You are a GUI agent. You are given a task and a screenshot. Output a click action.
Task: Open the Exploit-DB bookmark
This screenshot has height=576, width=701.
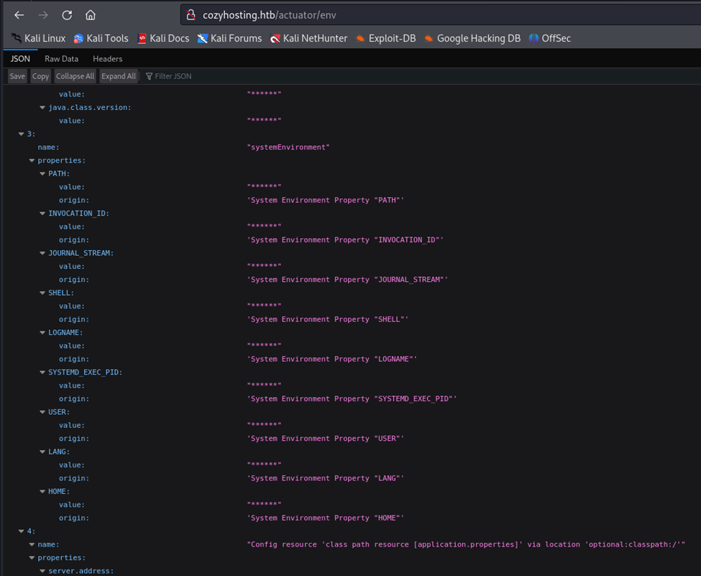point(386,38)
